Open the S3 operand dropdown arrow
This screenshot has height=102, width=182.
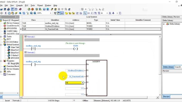(82, 82)
